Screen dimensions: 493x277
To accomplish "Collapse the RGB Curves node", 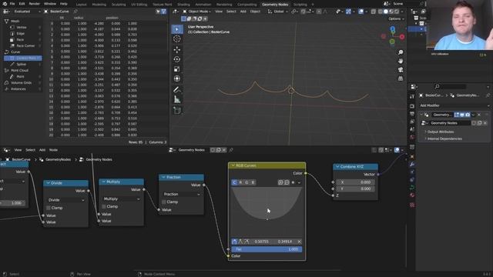I will click(x=233, y=165).
